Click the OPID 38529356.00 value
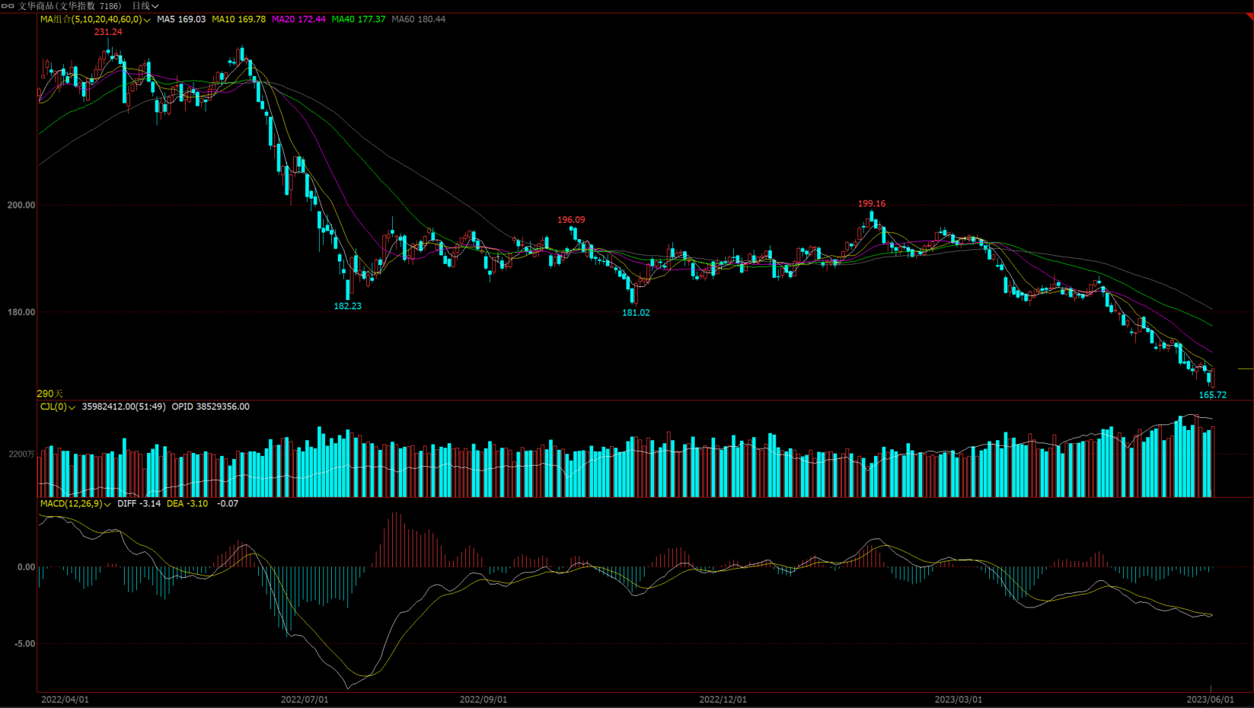Screen dimensions: 1254x708 211,407
